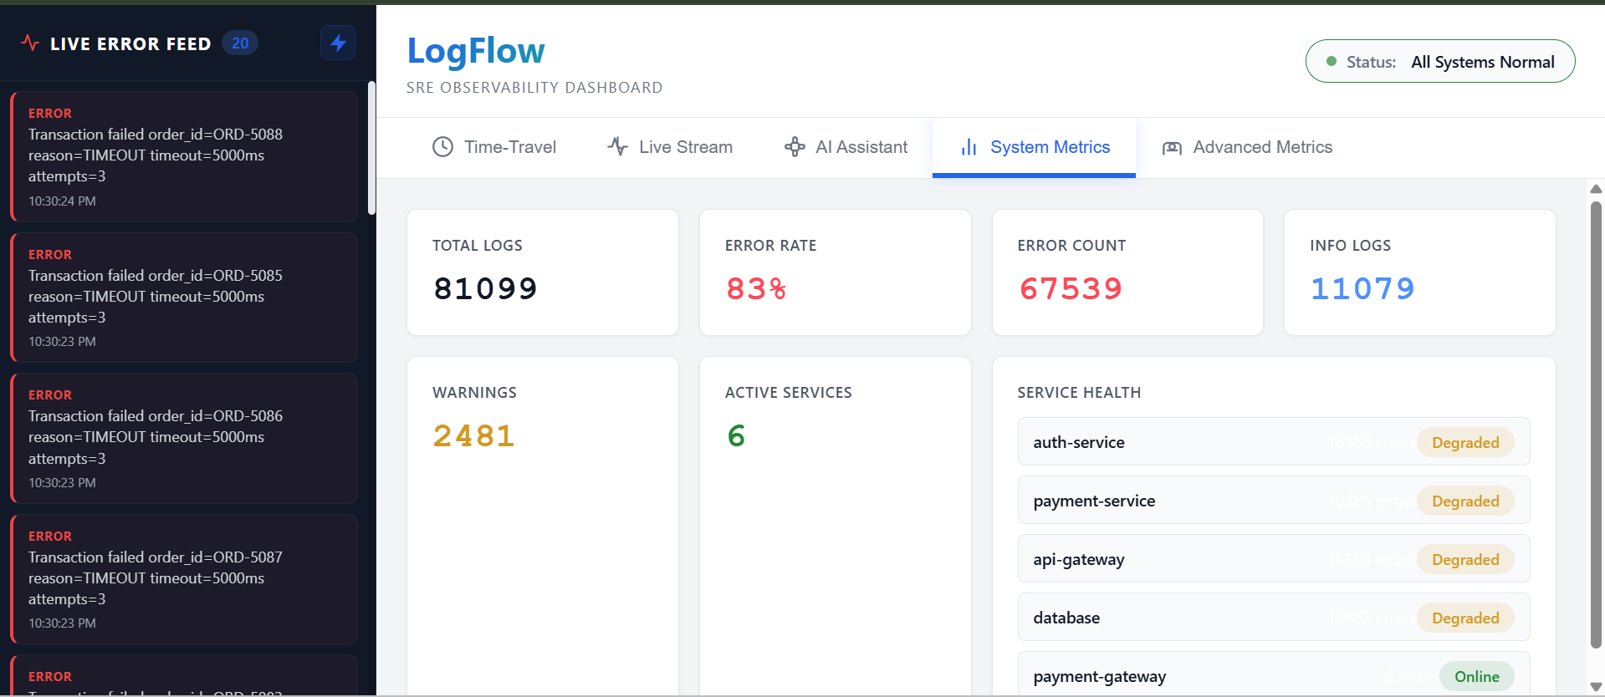The image size is (1605, 697).
Task: Open the AI Assistant tab
Action: [x=846, y=147]
